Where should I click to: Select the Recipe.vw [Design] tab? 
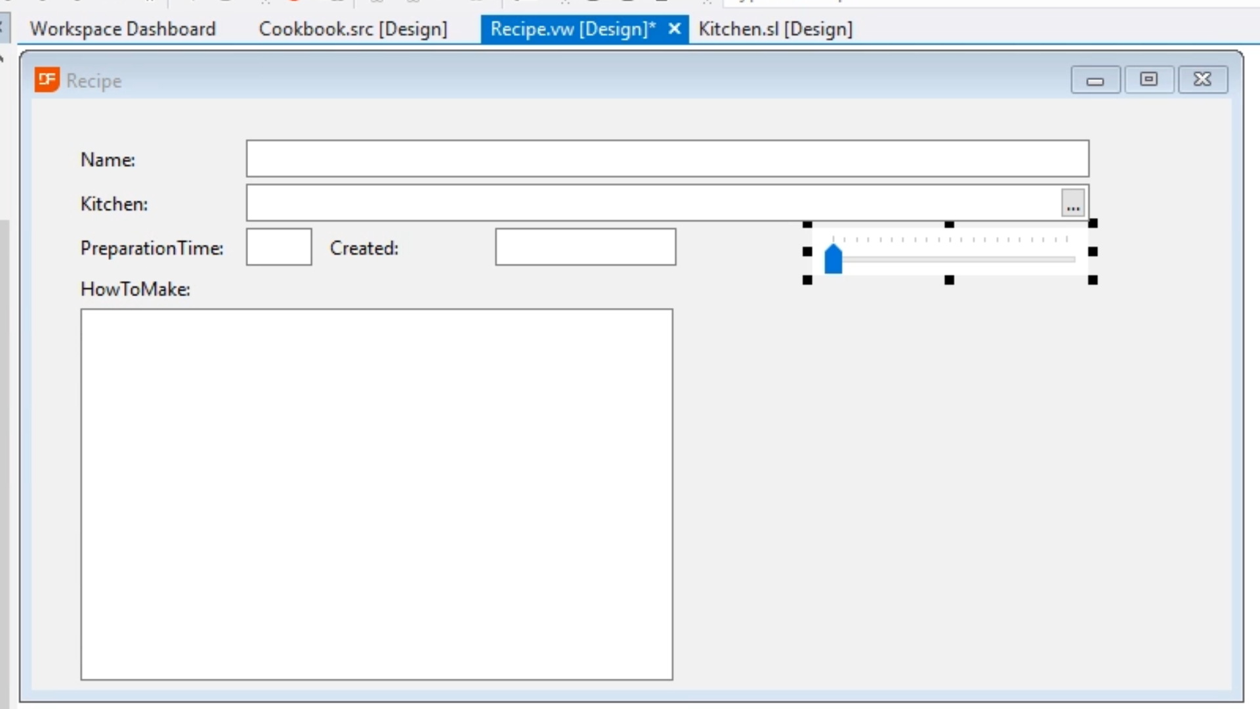pos(572,29)
